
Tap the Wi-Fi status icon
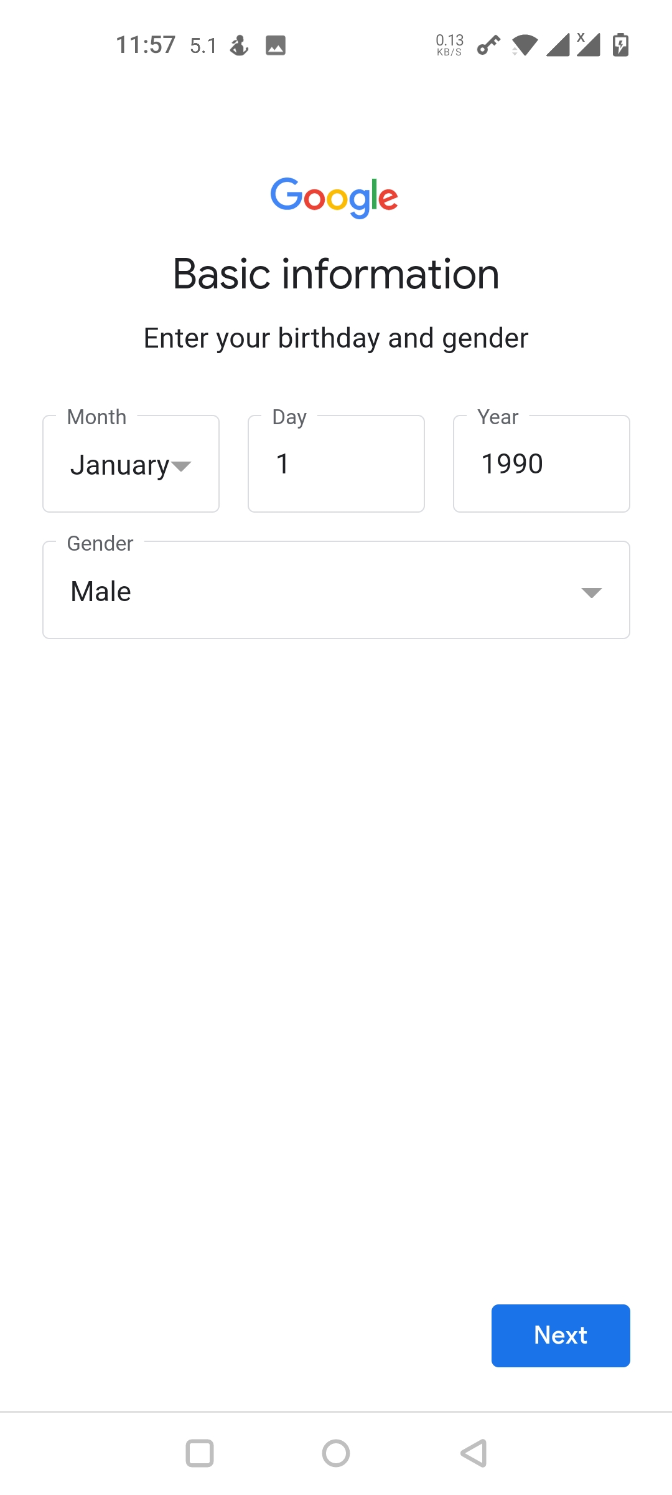pos(525,45)
